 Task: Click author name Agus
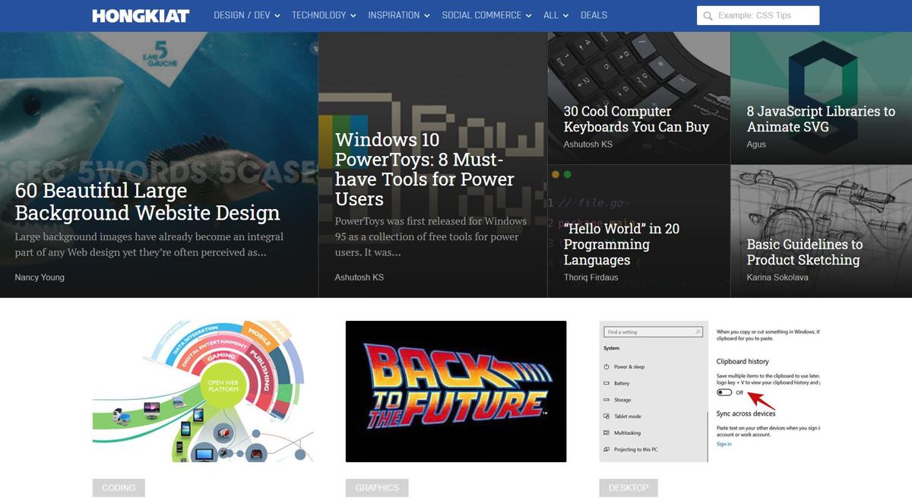[756, 144]
